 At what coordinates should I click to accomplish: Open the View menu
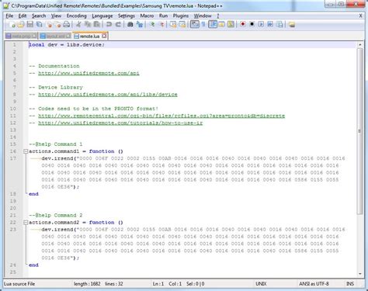[56, 16]
